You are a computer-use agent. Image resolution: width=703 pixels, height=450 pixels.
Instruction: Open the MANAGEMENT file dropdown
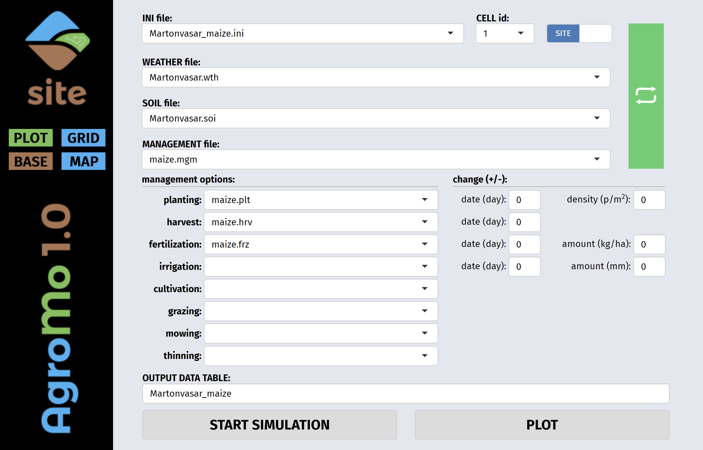click(376, 159)
